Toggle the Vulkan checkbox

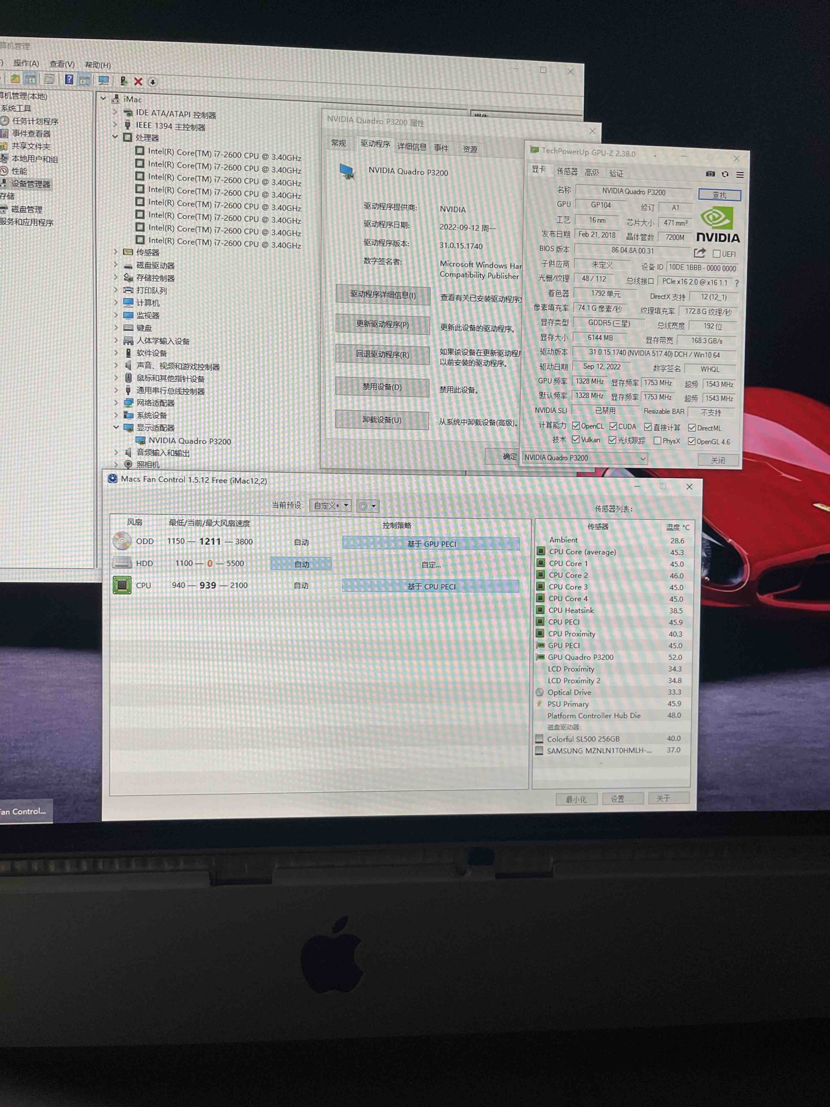point(575,439)
